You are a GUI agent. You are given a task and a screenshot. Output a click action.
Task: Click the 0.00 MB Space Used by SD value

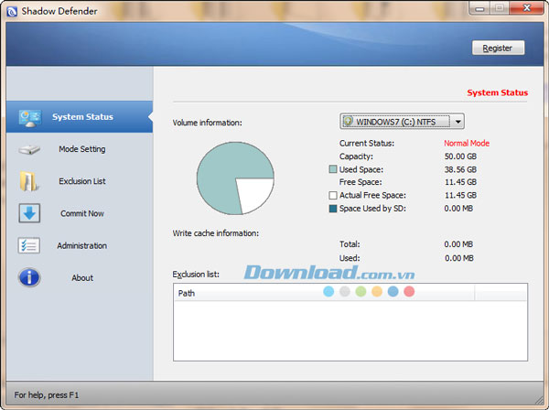point(458,209)
